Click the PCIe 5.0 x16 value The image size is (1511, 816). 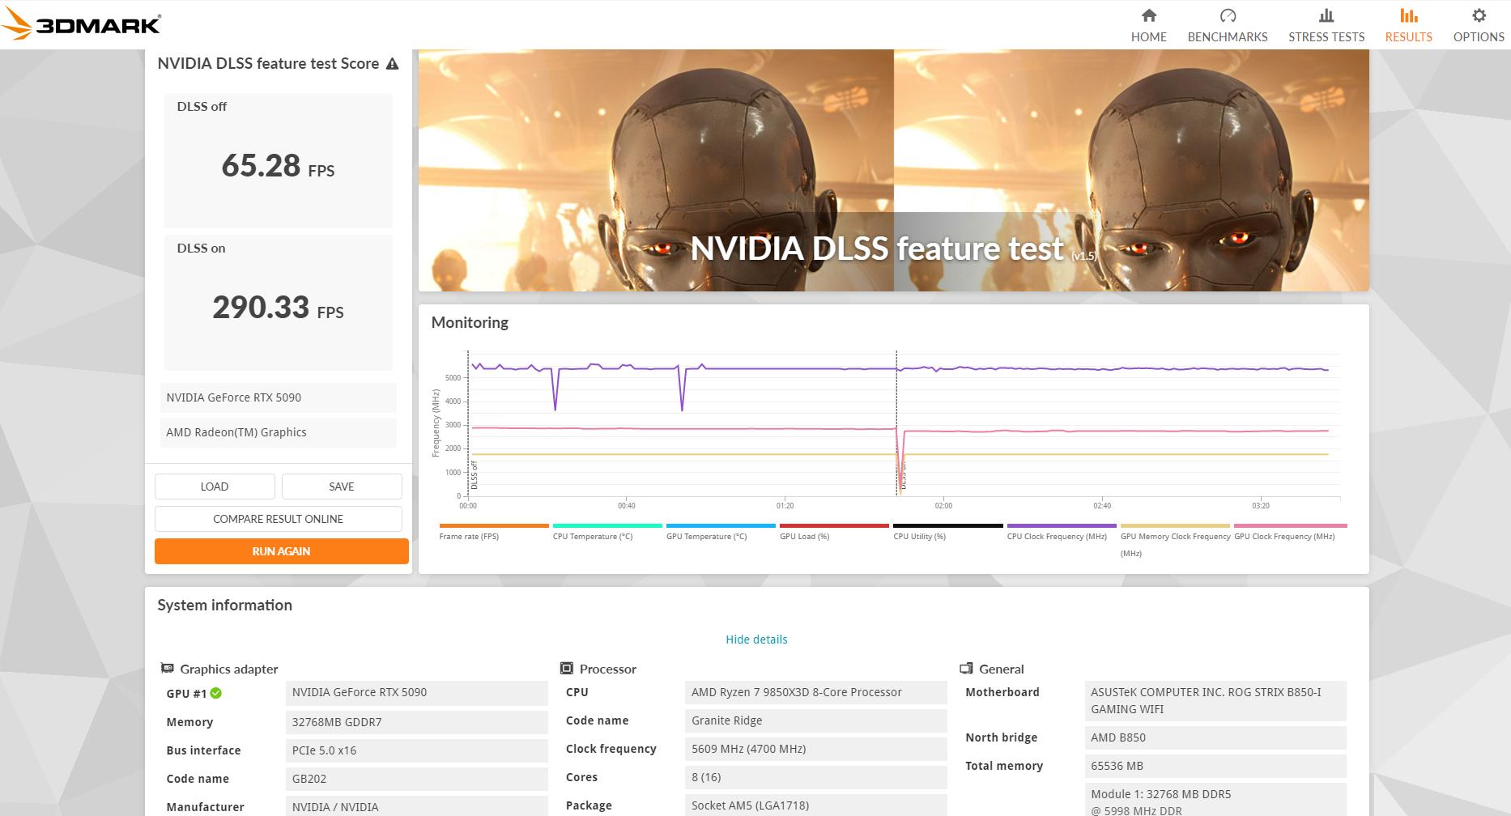pos(417,750)
